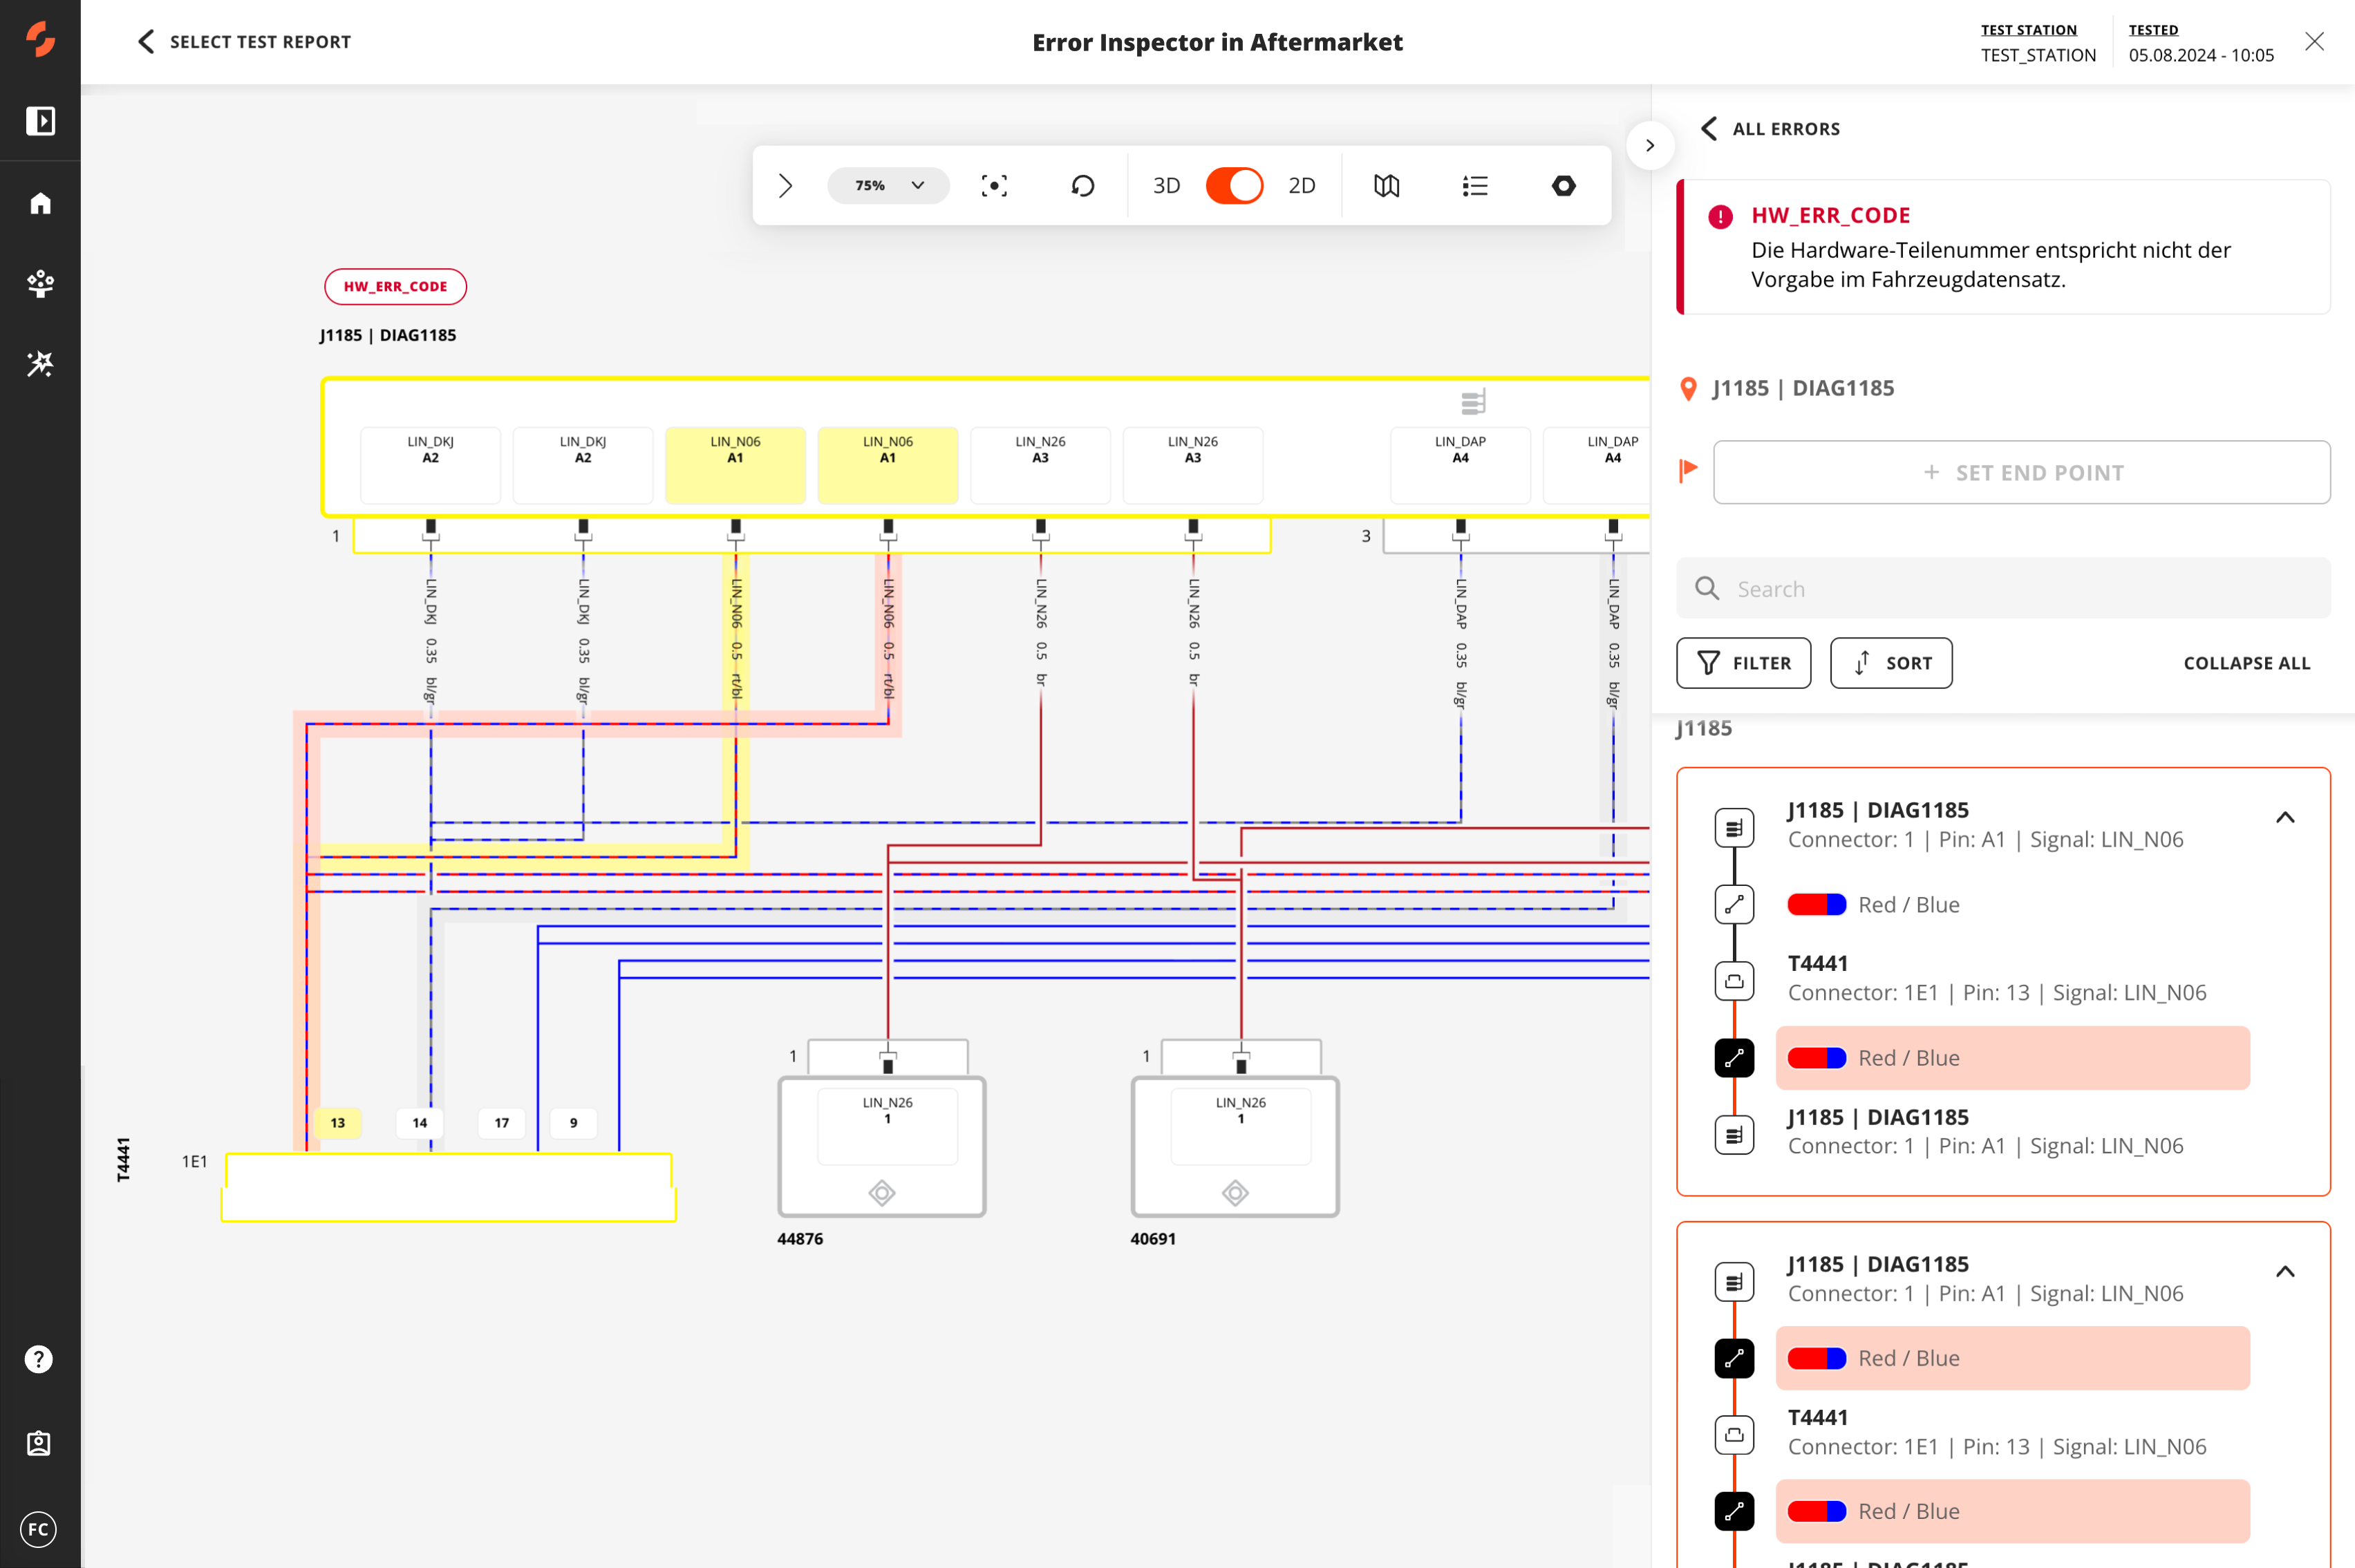The width and height of the screenshot is (2355, 1568).
Task: Click the Red / Blue color swatch under first connector
Action: (1816, 905)
